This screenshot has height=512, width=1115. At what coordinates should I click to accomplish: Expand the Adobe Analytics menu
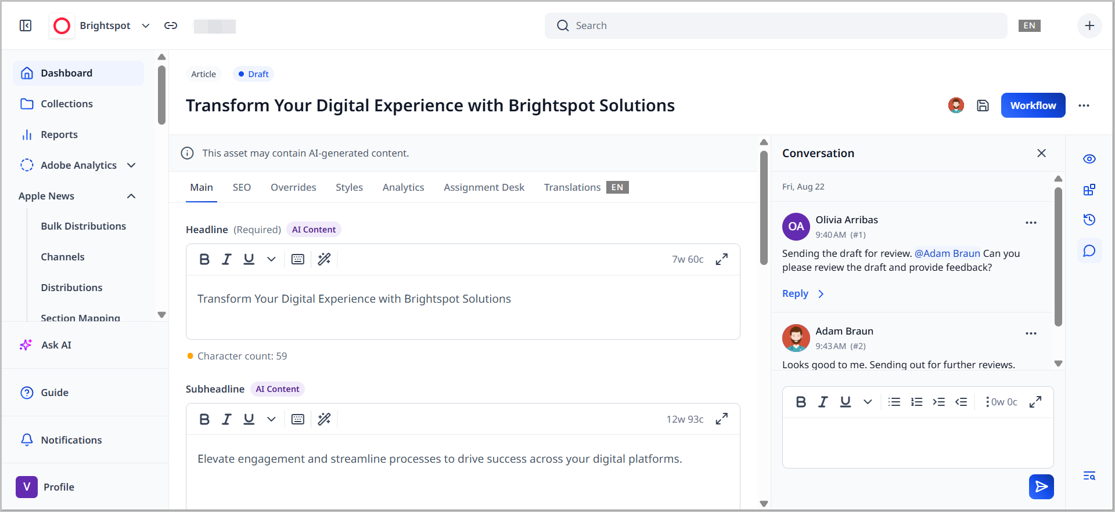[131, 165]
